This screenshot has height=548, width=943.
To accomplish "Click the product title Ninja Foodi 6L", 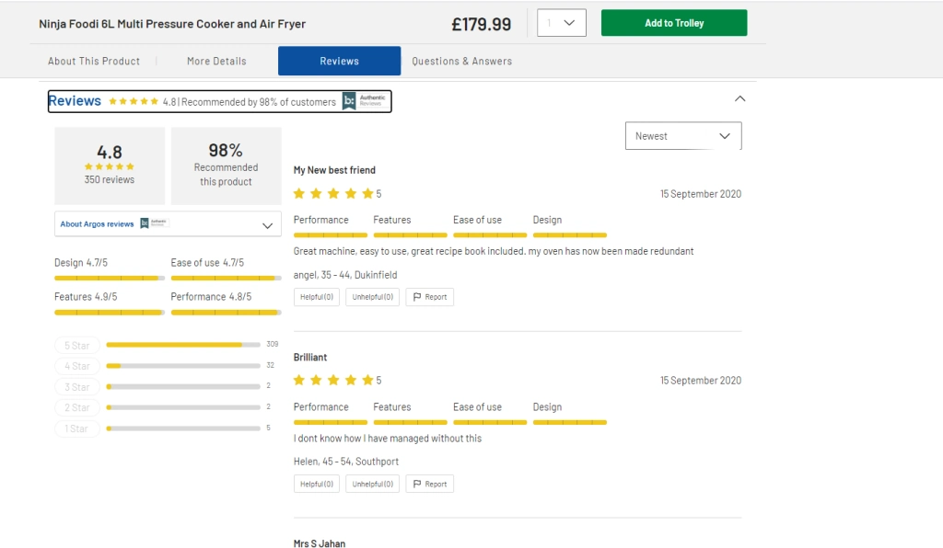I will click(172, 23).
